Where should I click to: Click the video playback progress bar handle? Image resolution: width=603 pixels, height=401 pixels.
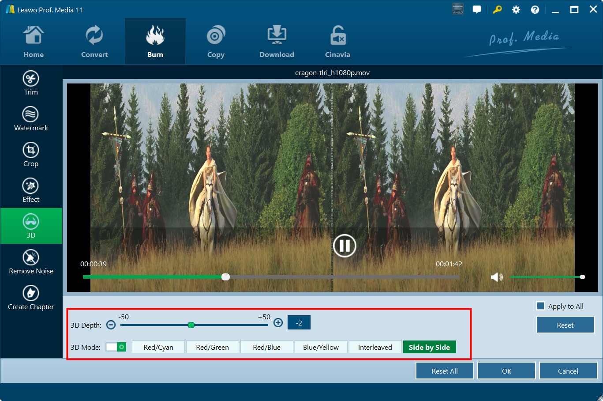coord(225,277)
